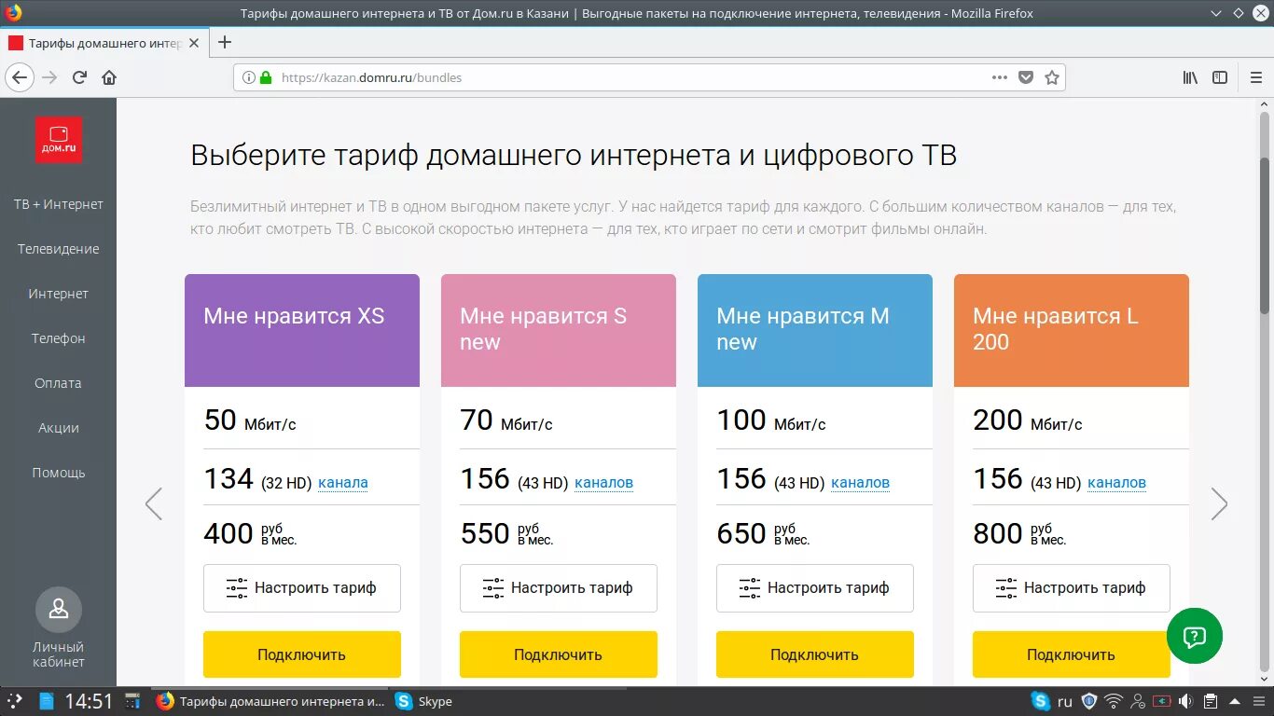Image resolution: width=1274 pixels, height=716 pixels.
Task: Reload the page with refresh icon
Action: [x=80, y=77]
